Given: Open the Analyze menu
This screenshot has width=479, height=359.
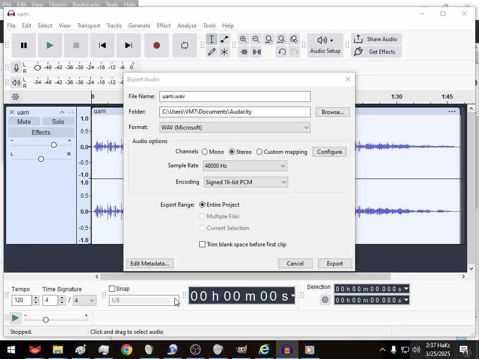Looking at the screenshot, I should (x=187, y=26).
